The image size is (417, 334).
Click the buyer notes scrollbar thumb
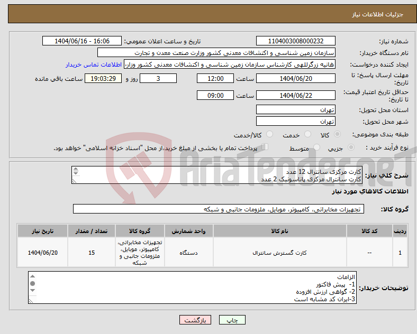click(x=32, y=283)
